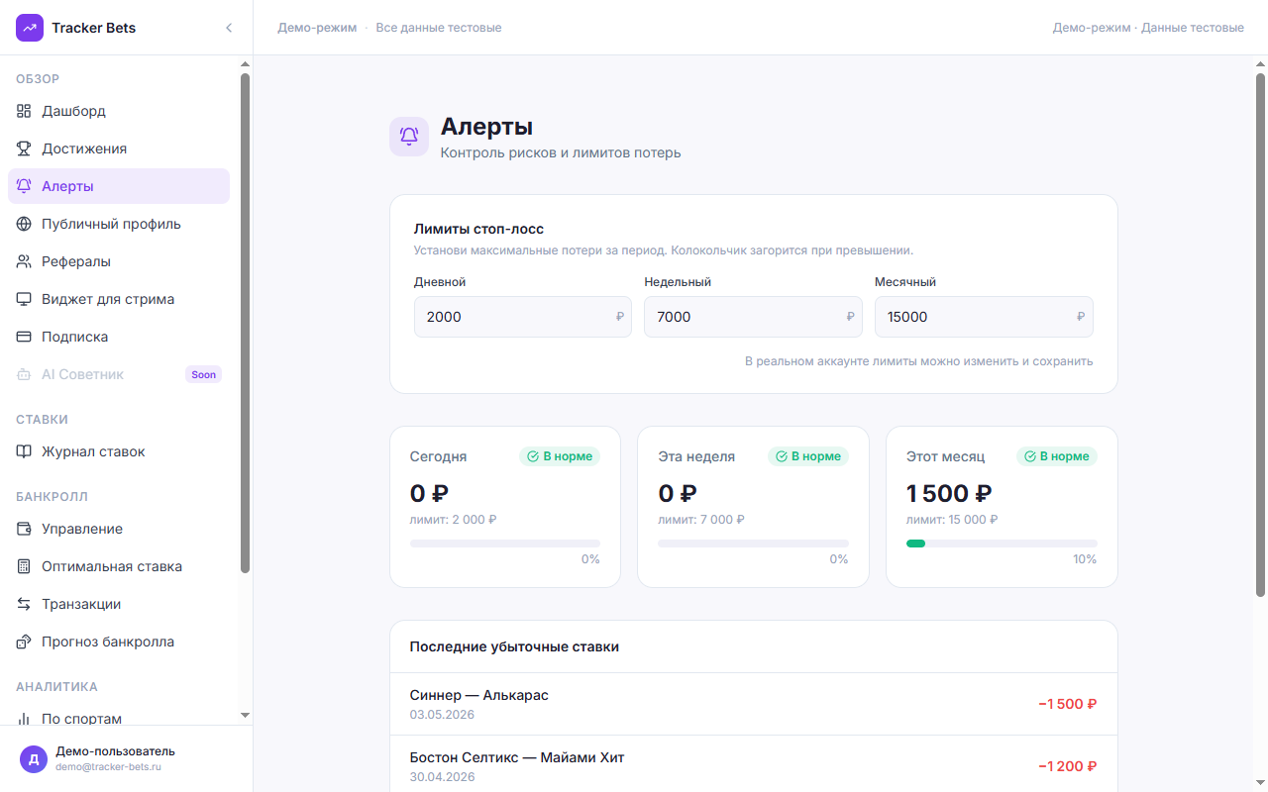Click the Достижения trophy icon
The height and width of the screenshot is (792, 1268).
24,148
